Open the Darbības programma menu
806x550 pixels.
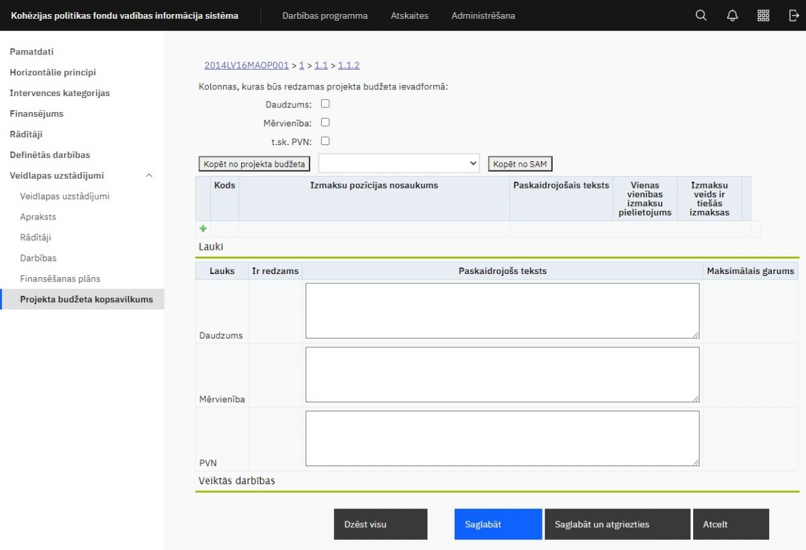click(x=324, y=15)
